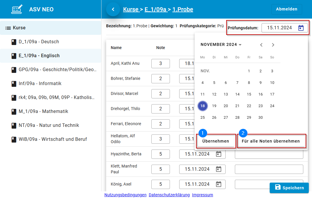
Task: Click the Note column header
Action: [x=161, y=48]
